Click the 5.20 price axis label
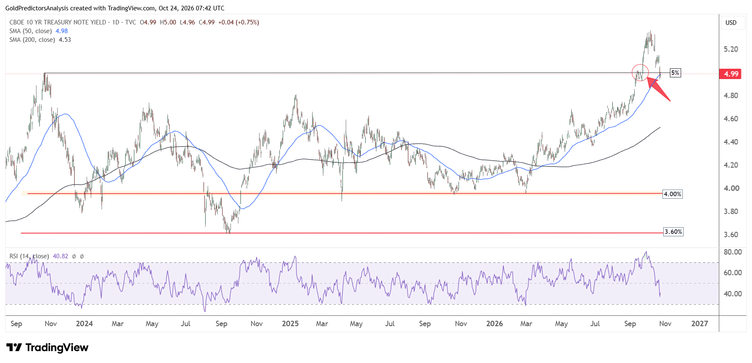This screenshot has width=752, height=363. [x=731, y=49]
